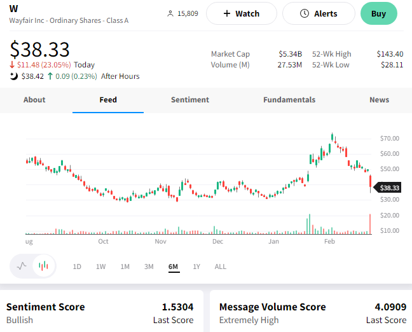Click the Extremely High volume label

click(249, 320)
